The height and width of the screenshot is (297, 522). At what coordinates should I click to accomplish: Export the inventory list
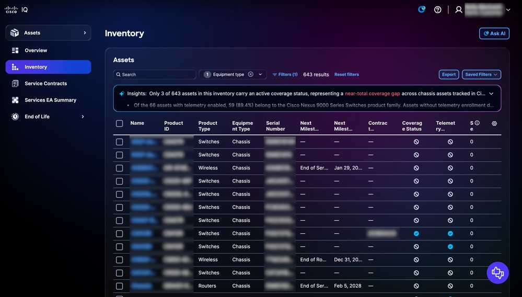[x=449, y=75]
